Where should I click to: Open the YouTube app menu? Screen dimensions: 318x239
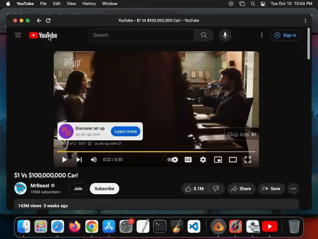[25, 4]
